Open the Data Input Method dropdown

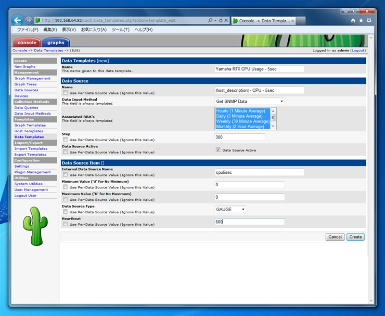(249, 101)
